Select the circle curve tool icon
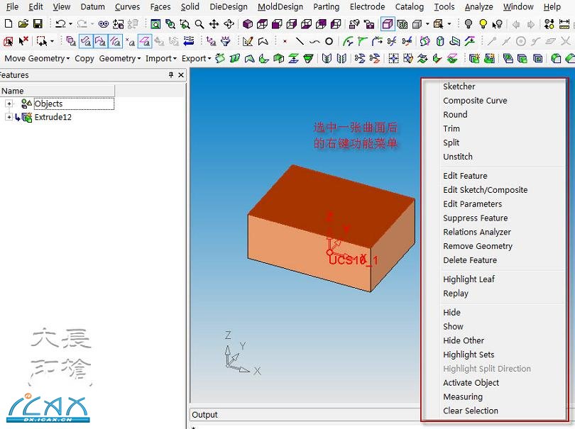Image resolution: width=575 pixels, height=429 pixels. (329, 41)
